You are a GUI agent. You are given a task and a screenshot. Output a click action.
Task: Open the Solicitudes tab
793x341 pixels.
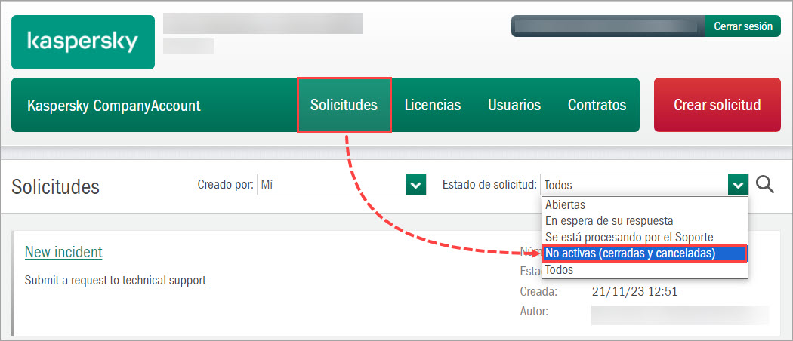point(344,105)
